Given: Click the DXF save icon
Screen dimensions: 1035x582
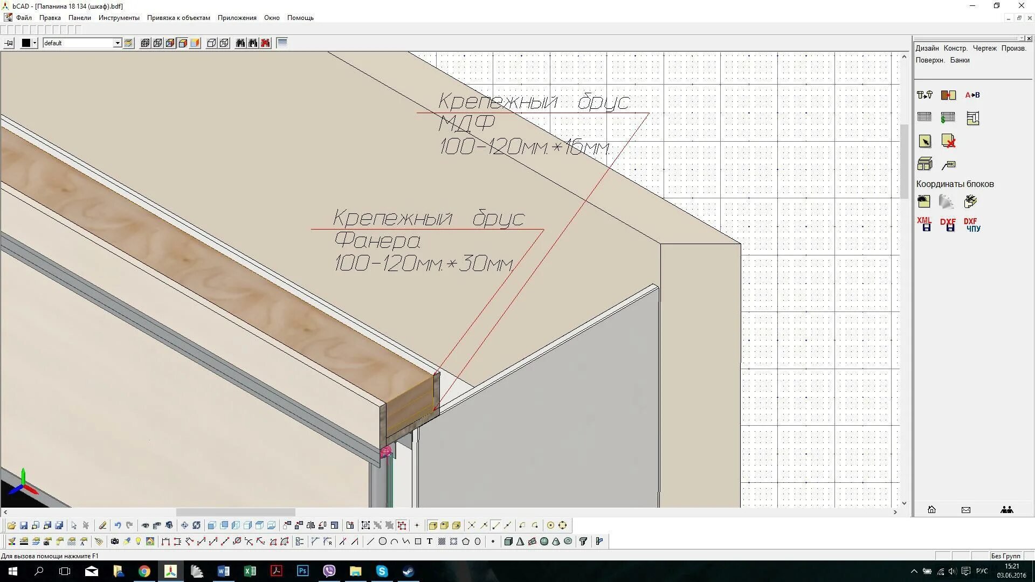Looking at the screenshot, I should 948,225.
